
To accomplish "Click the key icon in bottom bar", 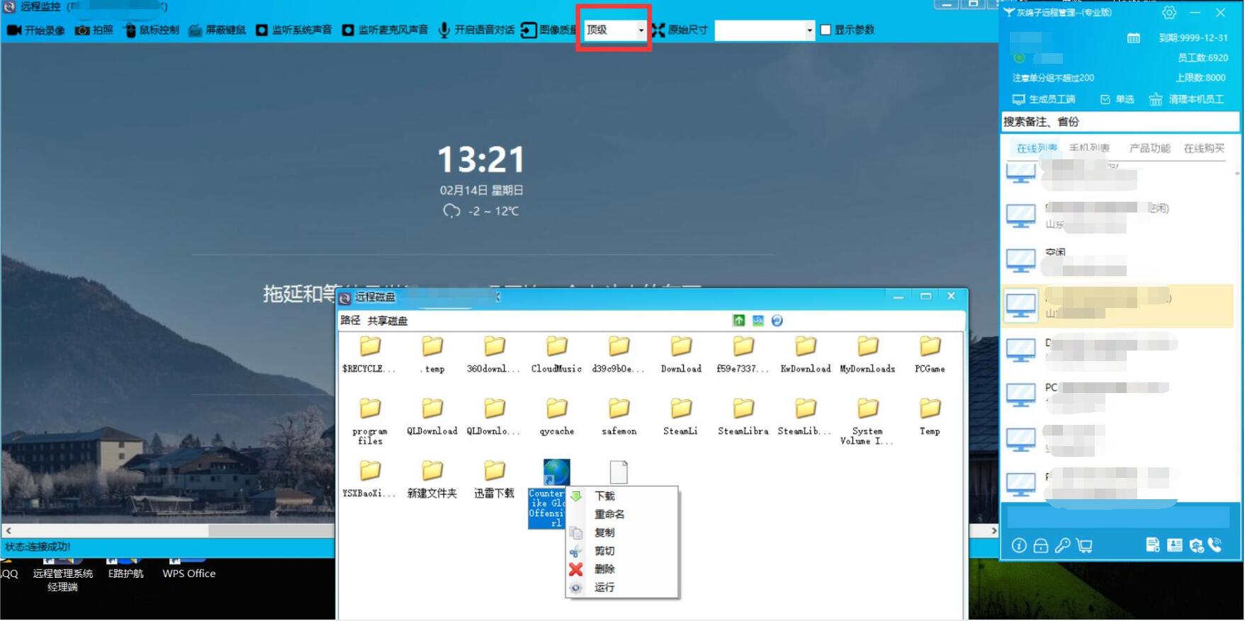I will tap(1062, 545).
